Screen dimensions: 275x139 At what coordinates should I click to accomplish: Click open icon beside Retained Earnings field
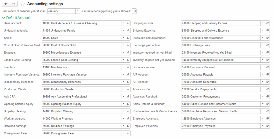point(128,126)
